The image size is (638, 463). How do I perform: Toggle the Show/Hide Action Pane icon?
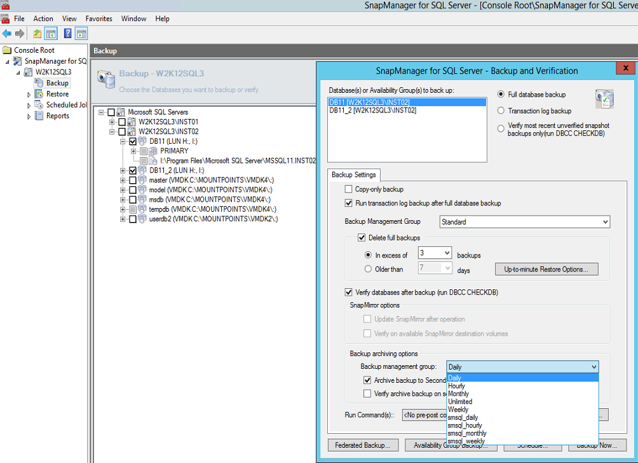point(81,34)
